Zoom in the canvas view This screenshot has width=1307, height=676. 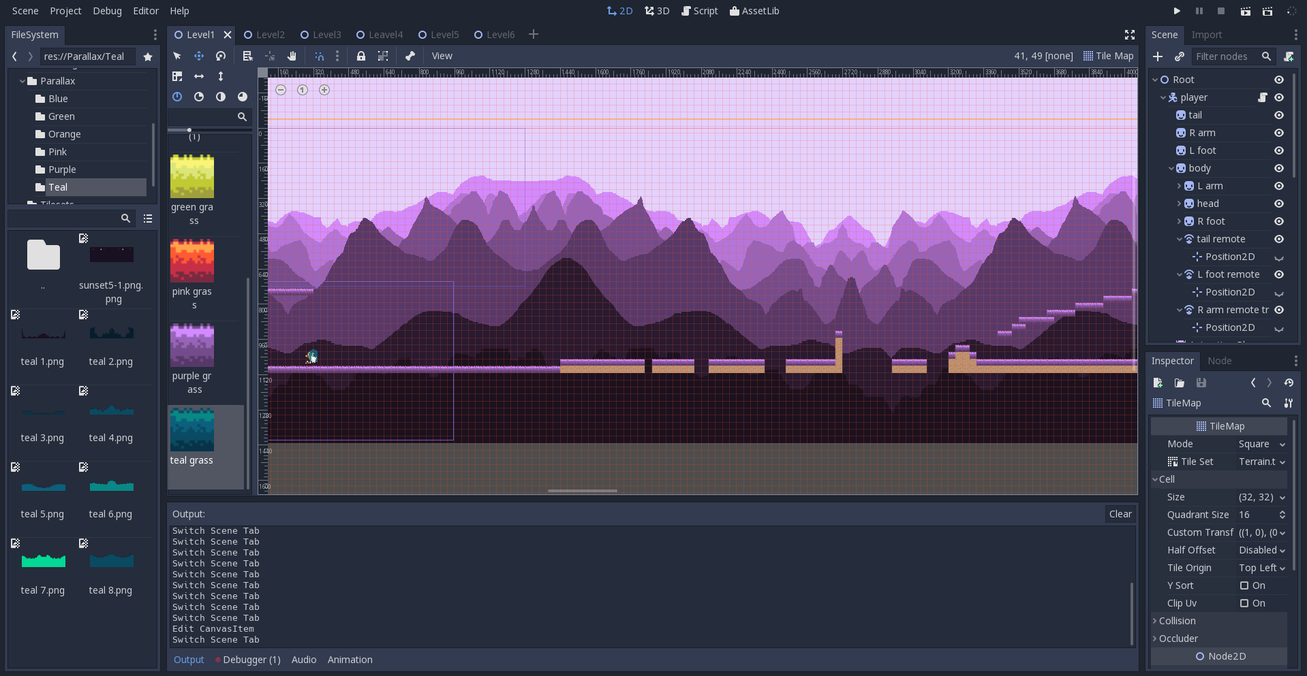pos(324,90)
